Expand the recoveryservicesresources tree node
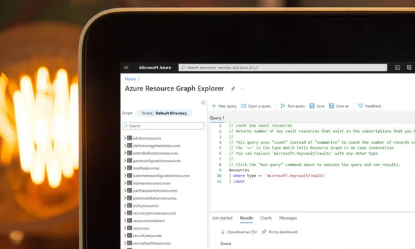Image resolution: width=415 pixels, height=249 pixels. coord(125,213)
